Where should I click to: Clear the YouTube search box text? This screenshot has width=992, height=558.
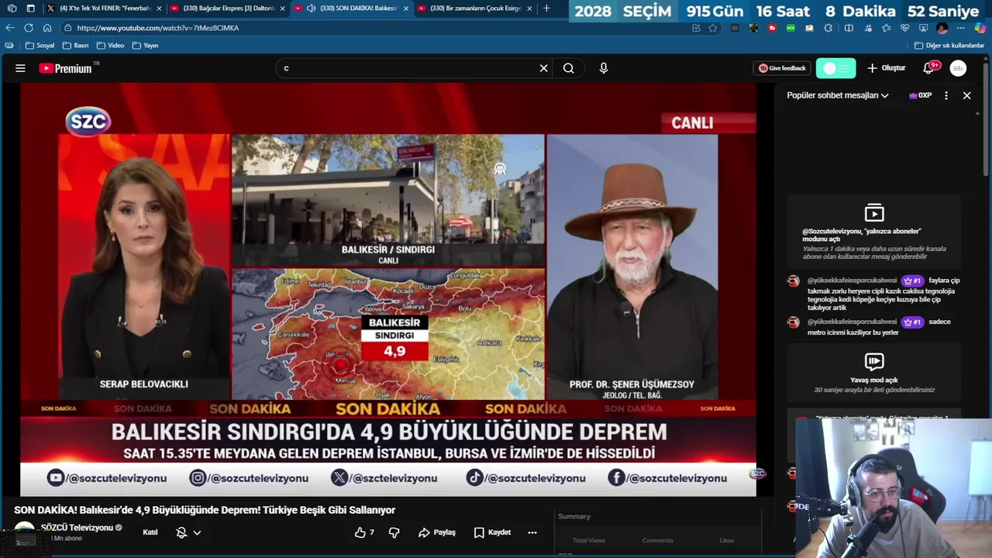543,68
